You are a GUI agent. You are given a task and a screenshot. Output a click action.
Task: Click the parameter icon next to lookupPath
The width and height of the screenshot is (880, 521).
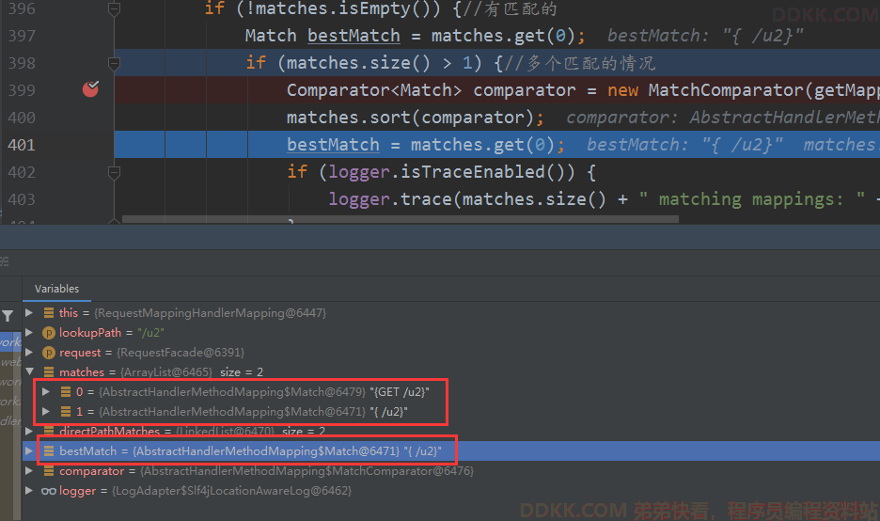(x=49, y=333)
